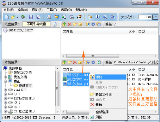Collapse the 桌面 tree node
The width and height of the screenshot is (160, 122).
(x=5, y=81)
